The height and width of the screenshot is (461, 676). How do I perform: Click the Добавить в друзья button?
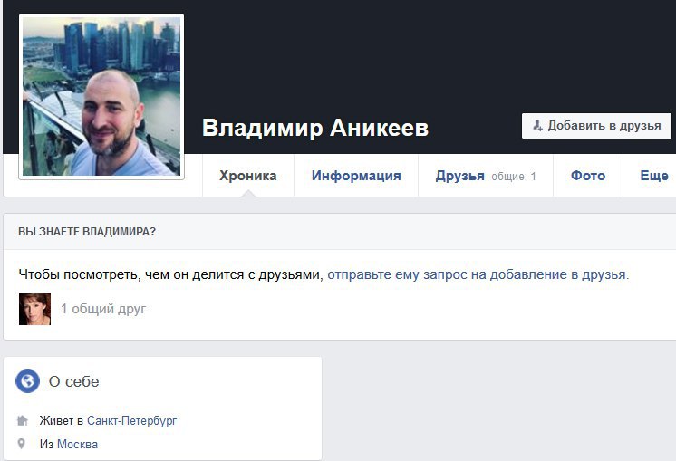(x=596, y=126)
